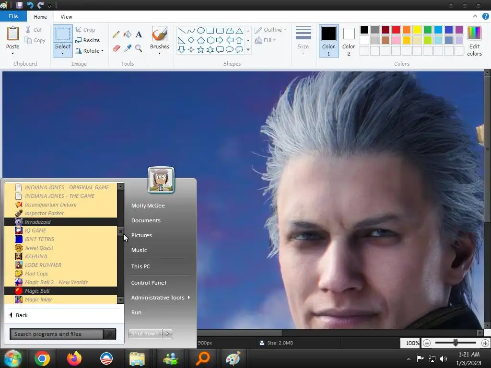
Task: Open This PC from Start menu
Action: (x=140, y=266)
